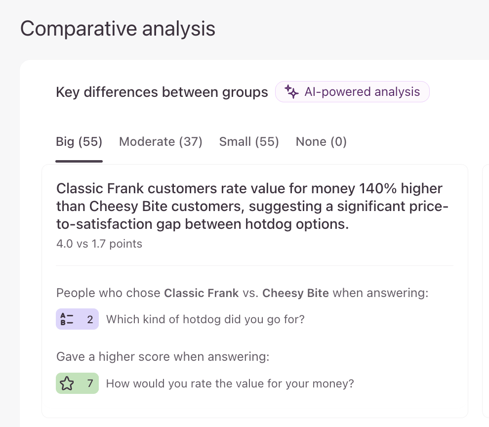Click the 'Gave a higher score when answering' label
489x427 pixels.
[x=163, y=357]
